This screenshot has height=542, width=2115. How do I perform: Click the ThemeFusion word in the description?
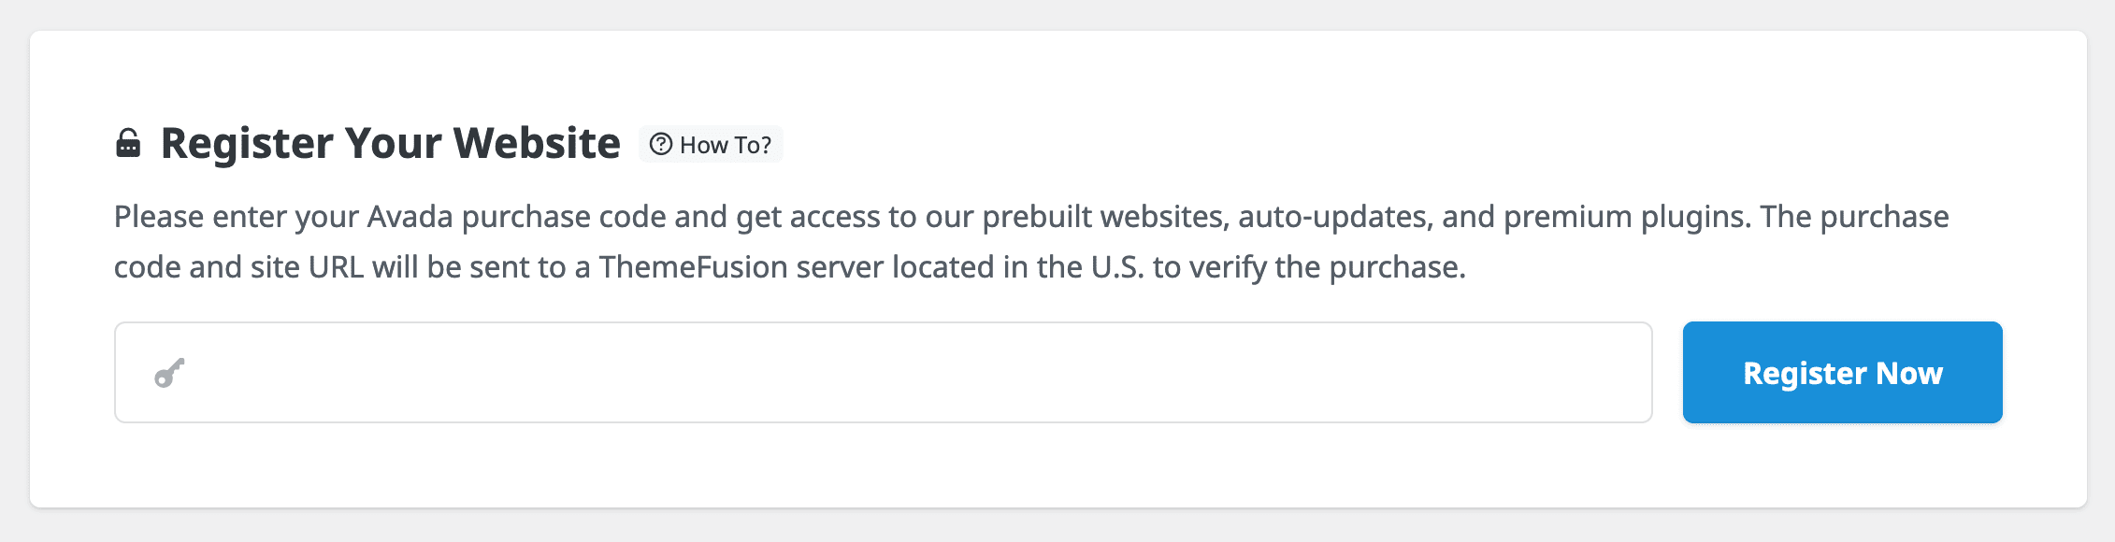click(x=694, y=267)
